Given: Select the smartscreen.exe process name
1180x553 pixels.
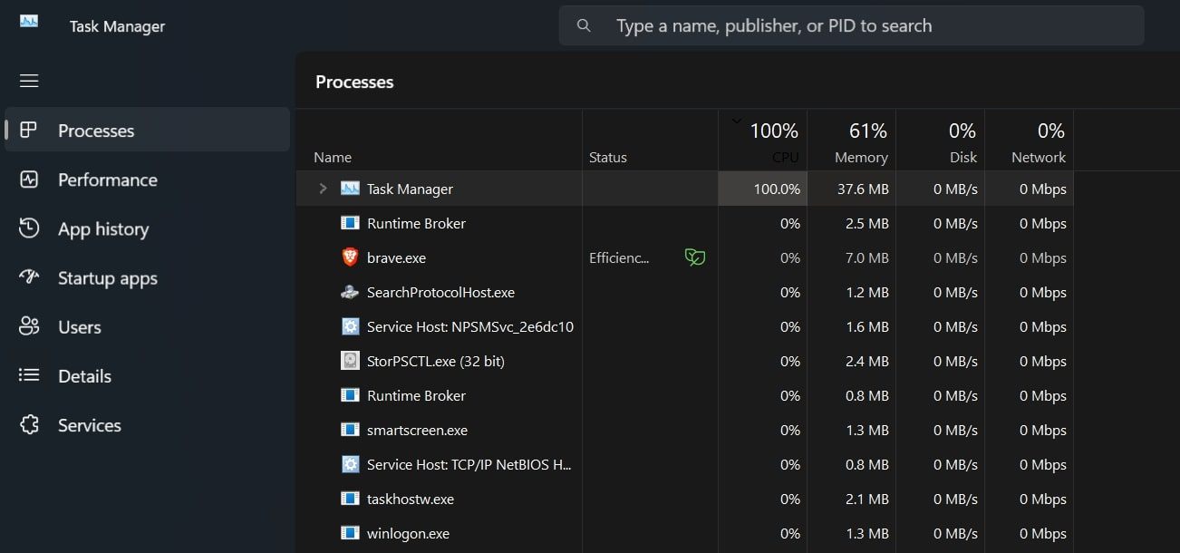Looking at the screenshot, I should 417,430.
